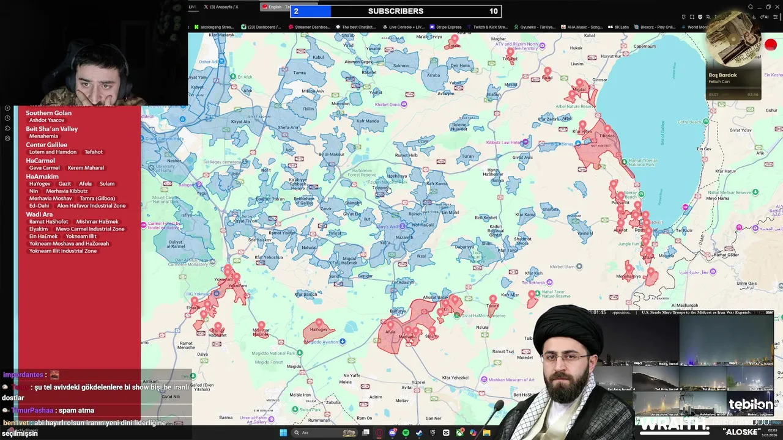Screen dimensions: 783x440
Task: Open 'Oyuneks - Türkiye...' bookmark
Action: point(534,27)
